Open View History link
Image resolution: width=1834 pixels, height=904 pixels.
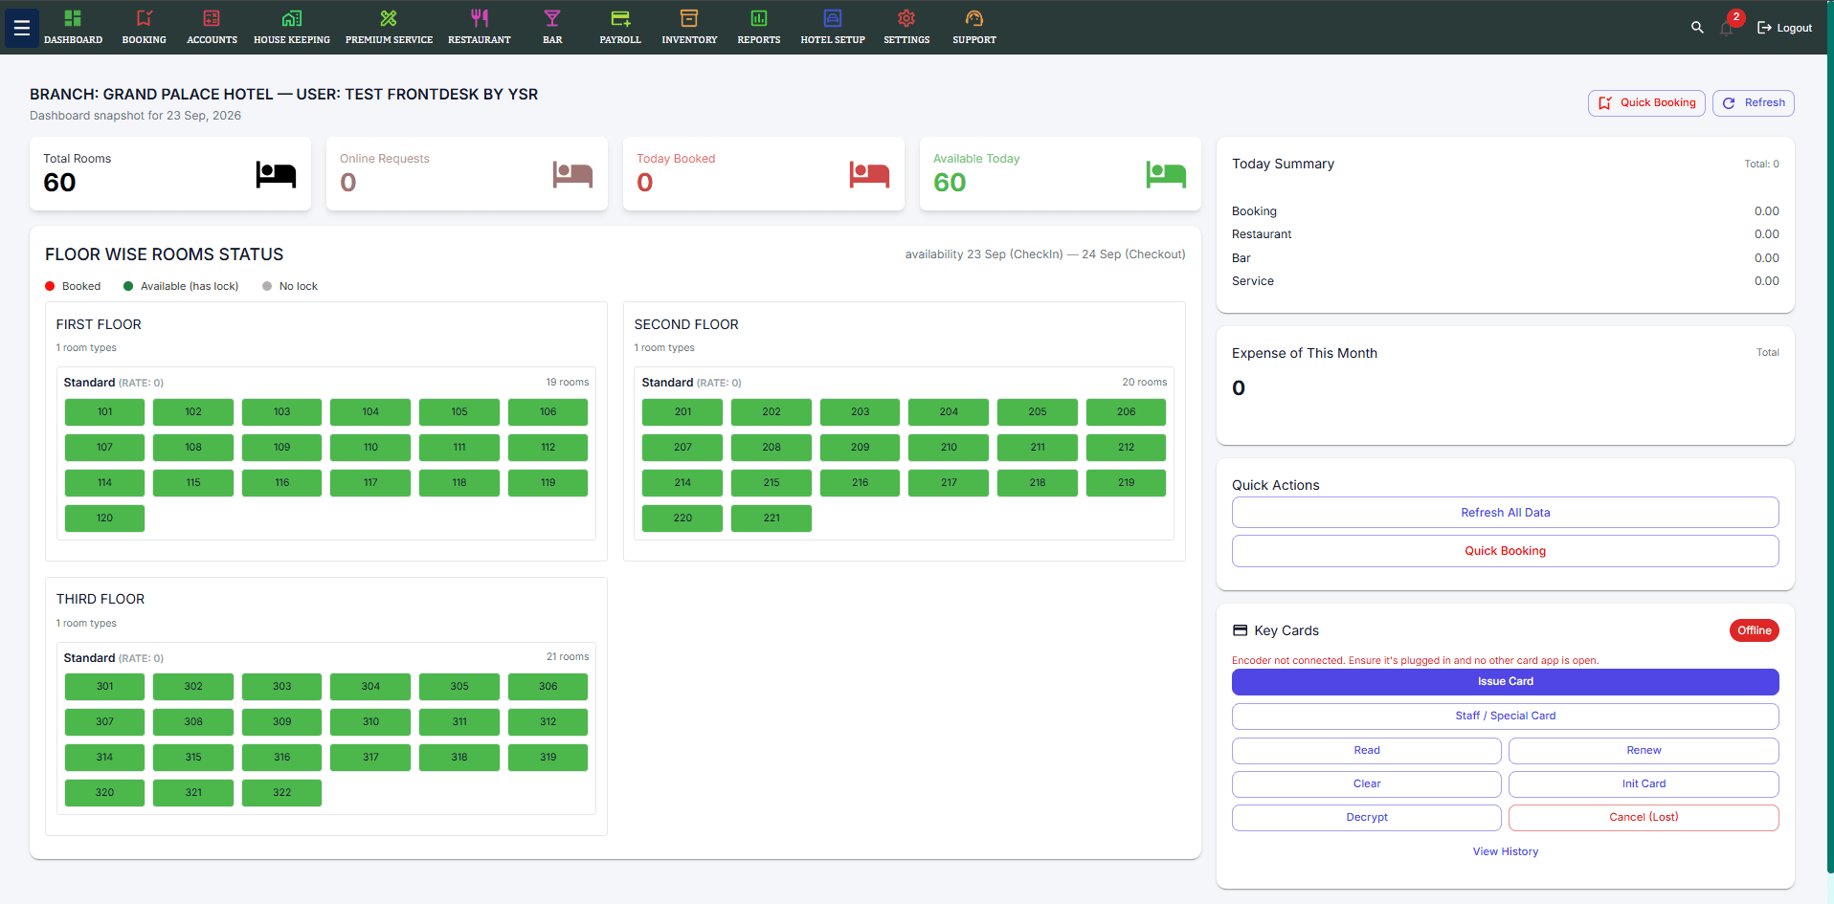click(x=1505, y=851)
